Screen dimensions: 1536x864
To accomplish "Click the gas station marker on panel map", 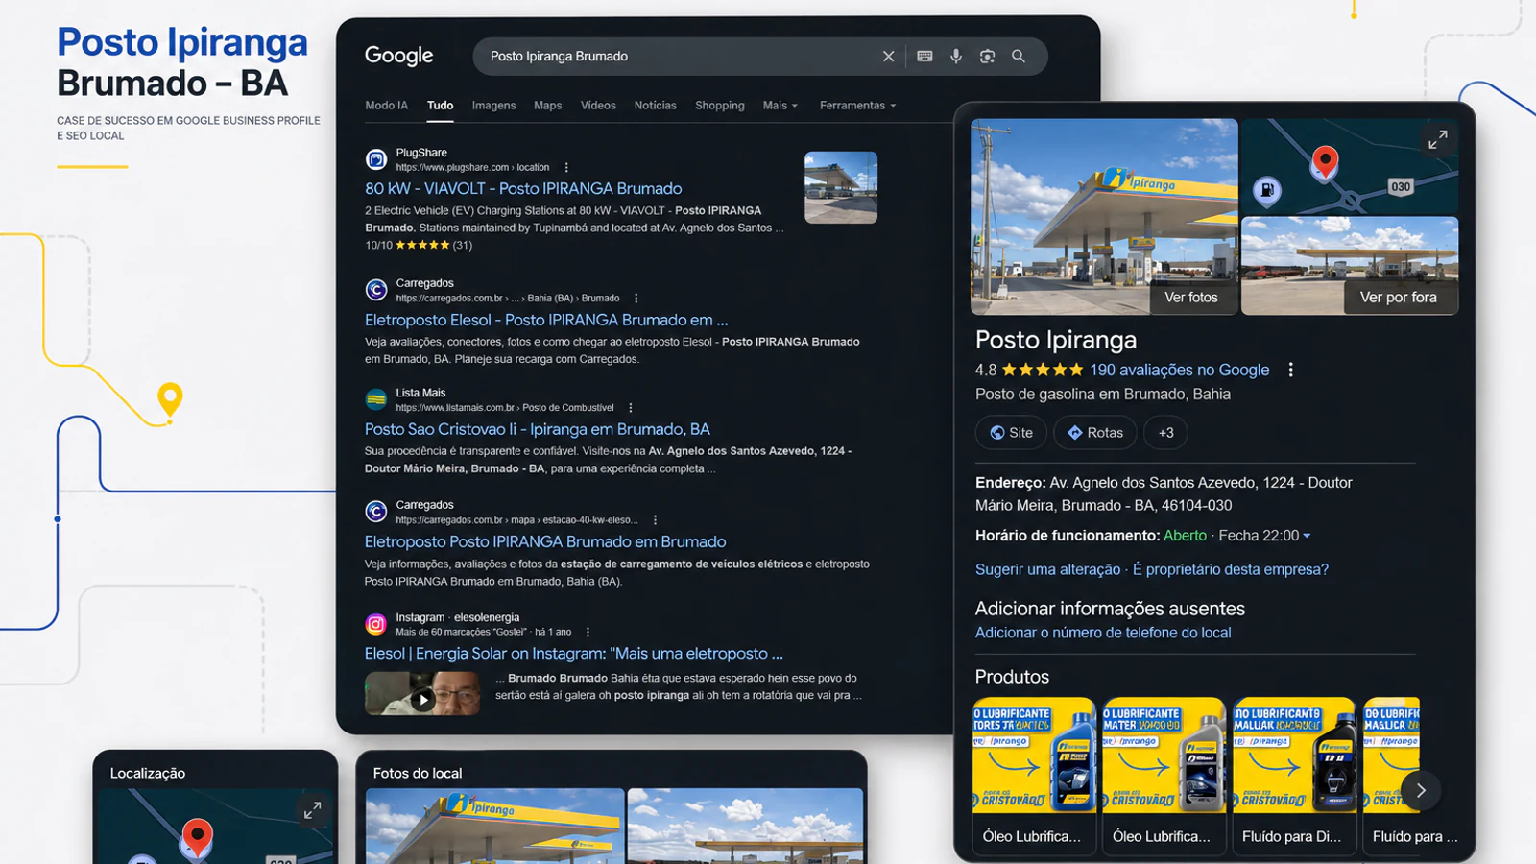I will 1267,191.
